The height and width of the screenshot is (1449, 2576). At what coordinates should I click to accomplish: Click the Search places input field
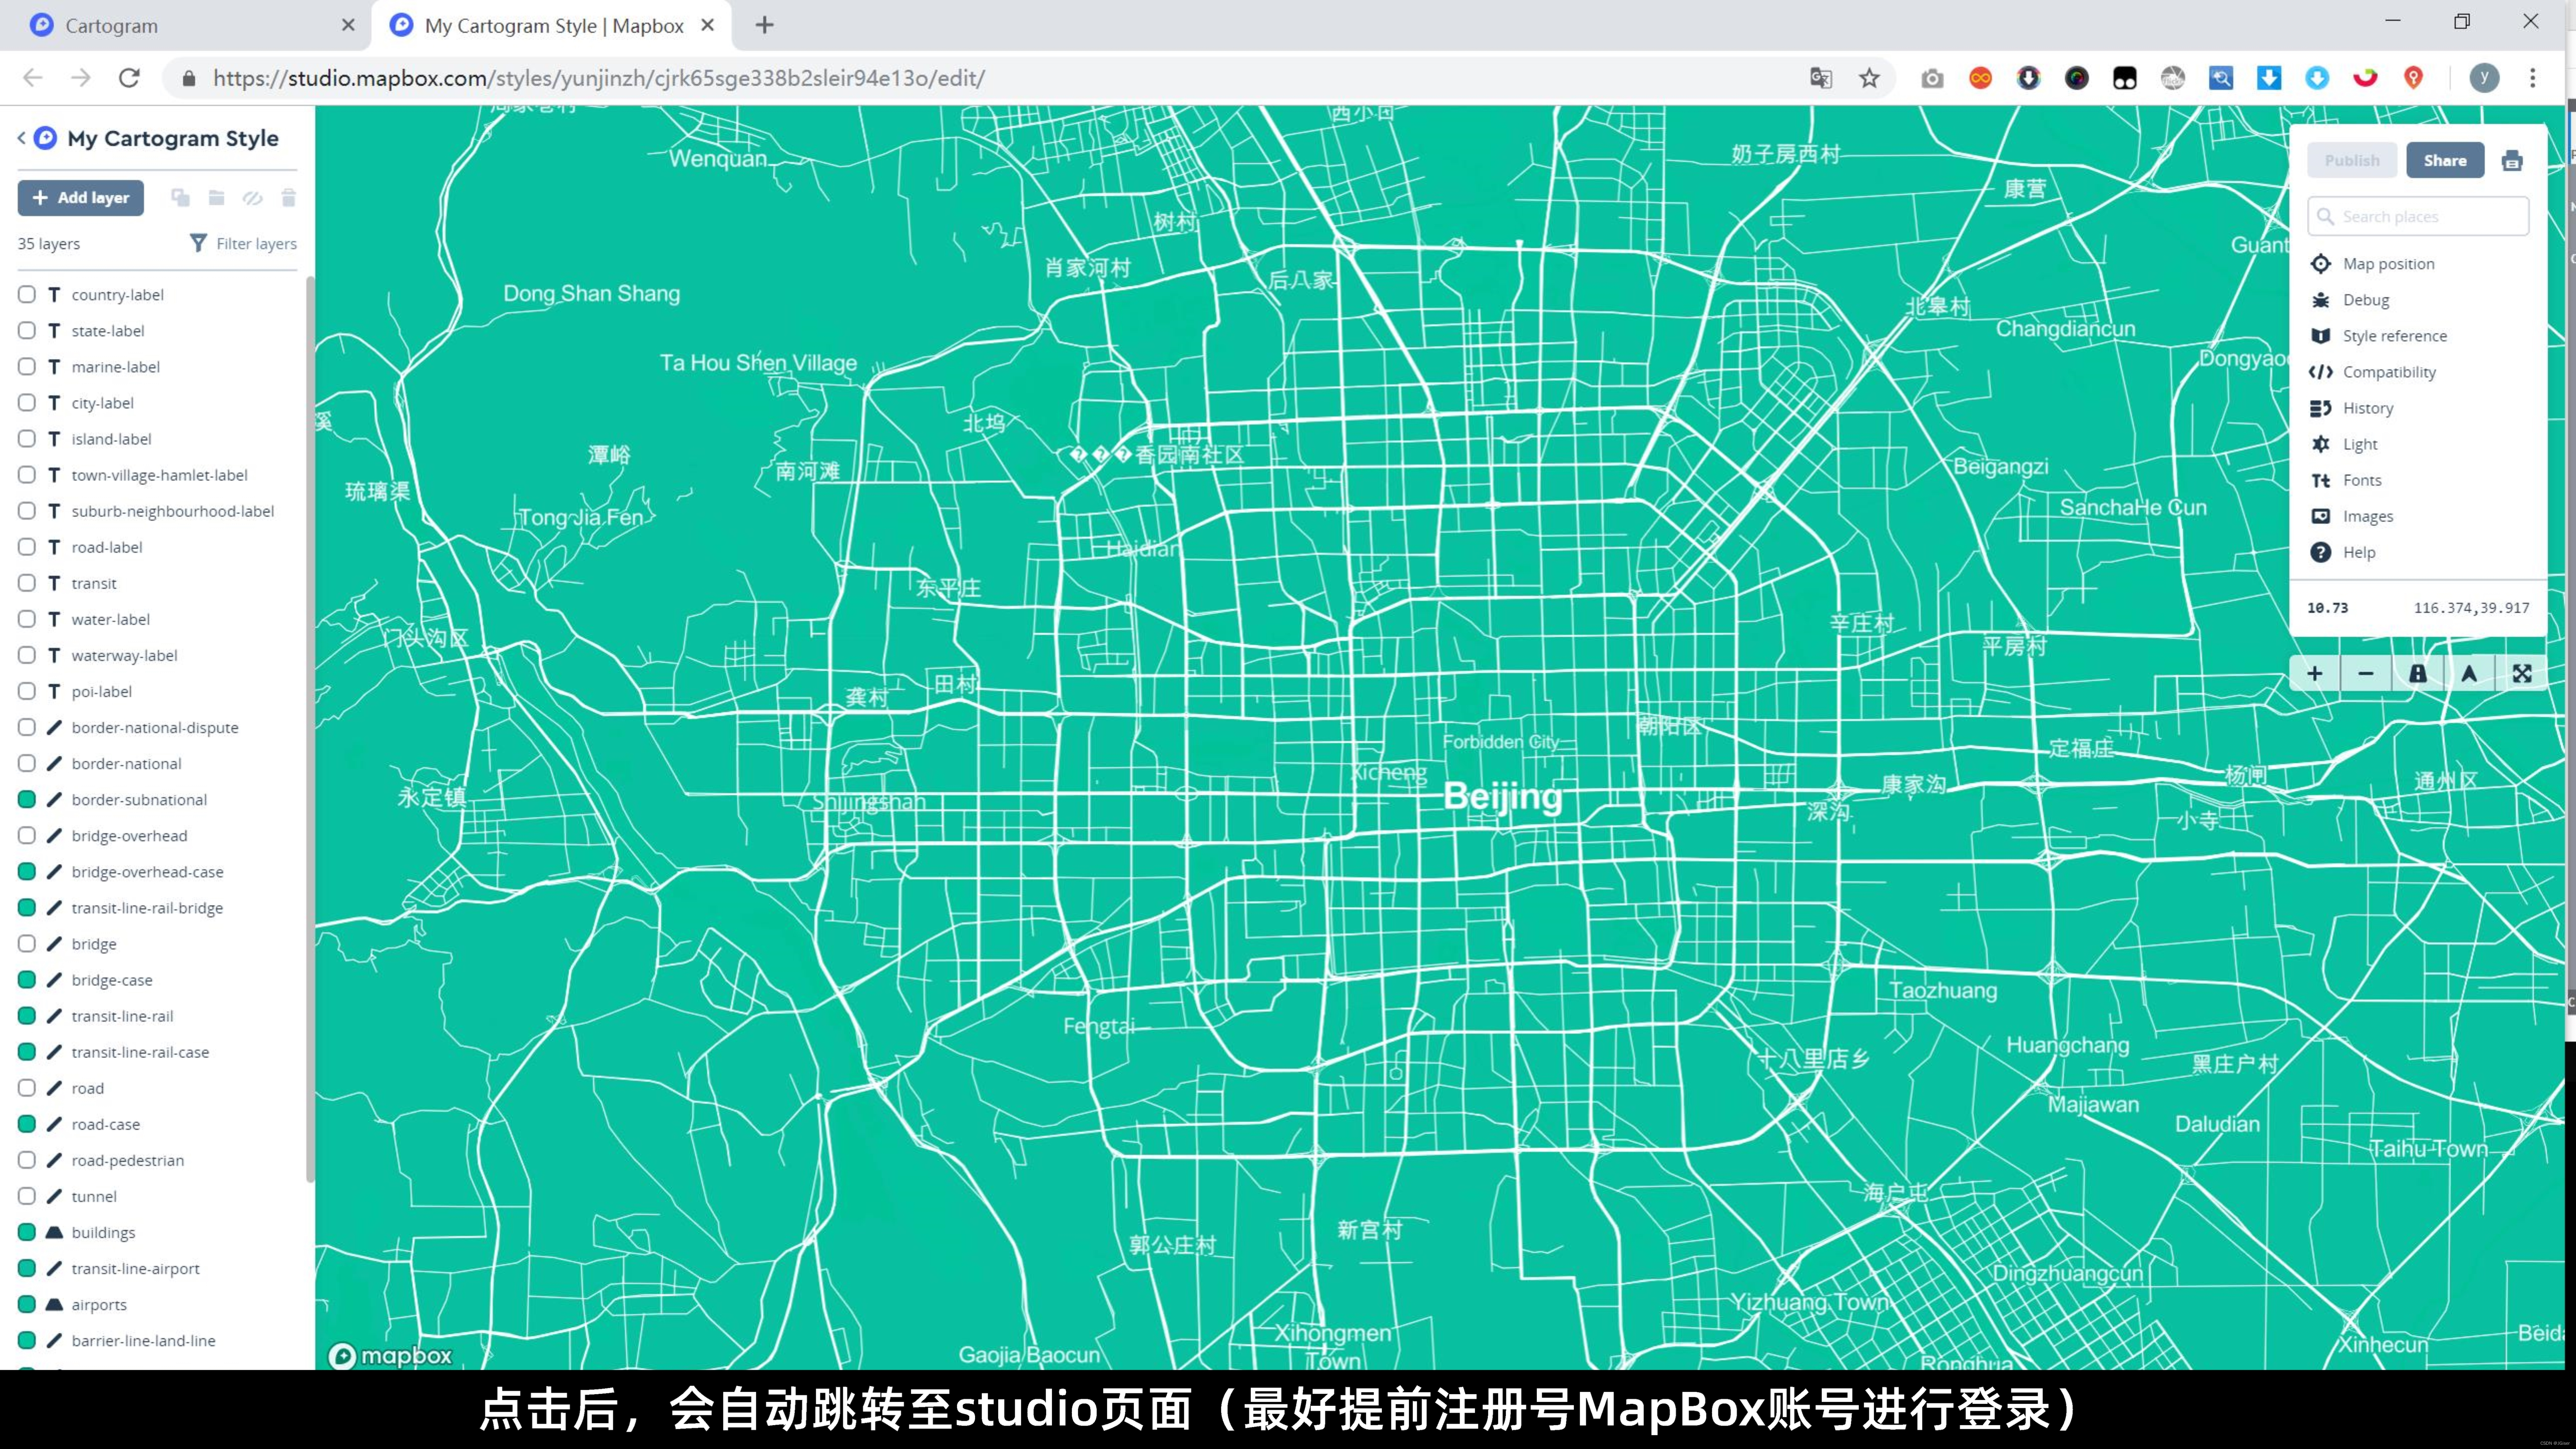pos(2418,217)
